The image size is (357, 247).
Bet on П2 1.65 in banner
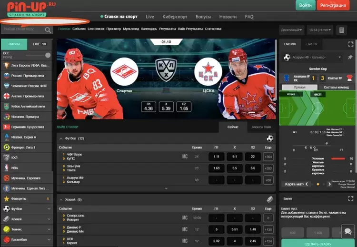tap(184, 107)
